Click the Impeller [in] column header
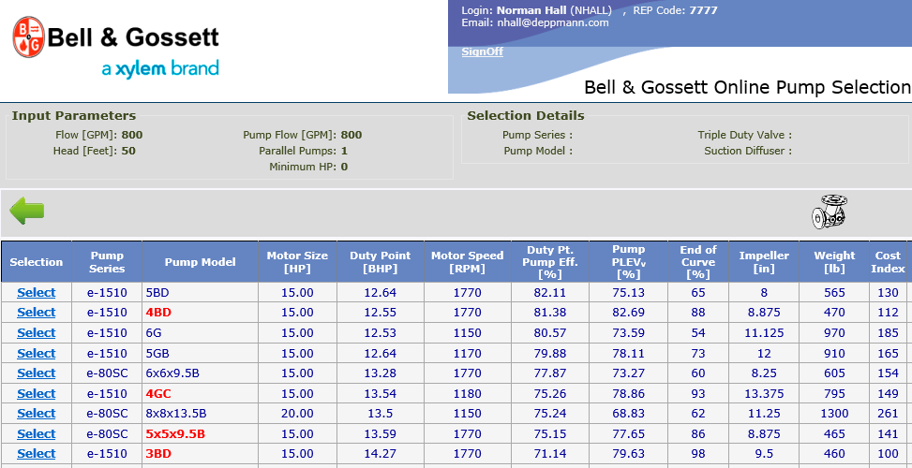The height and width of the screenshot is (468, 912). point(764,262)
